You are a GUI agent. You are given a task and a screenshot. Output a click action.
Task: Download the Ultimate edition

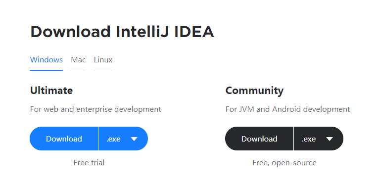tap(64, 139)
